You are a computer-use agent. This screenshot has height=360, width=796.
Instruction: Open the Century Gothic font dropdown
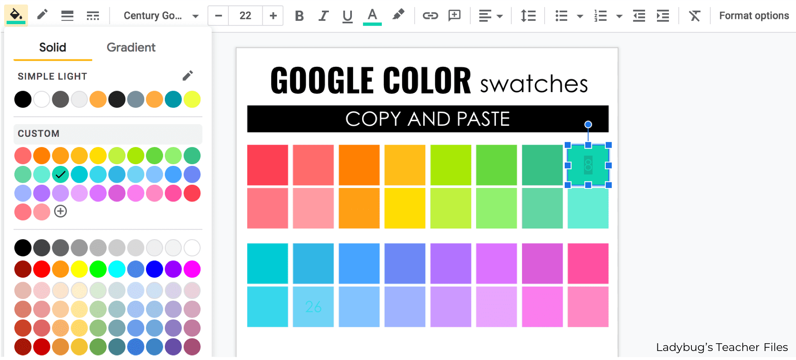(x=161, y=16)
